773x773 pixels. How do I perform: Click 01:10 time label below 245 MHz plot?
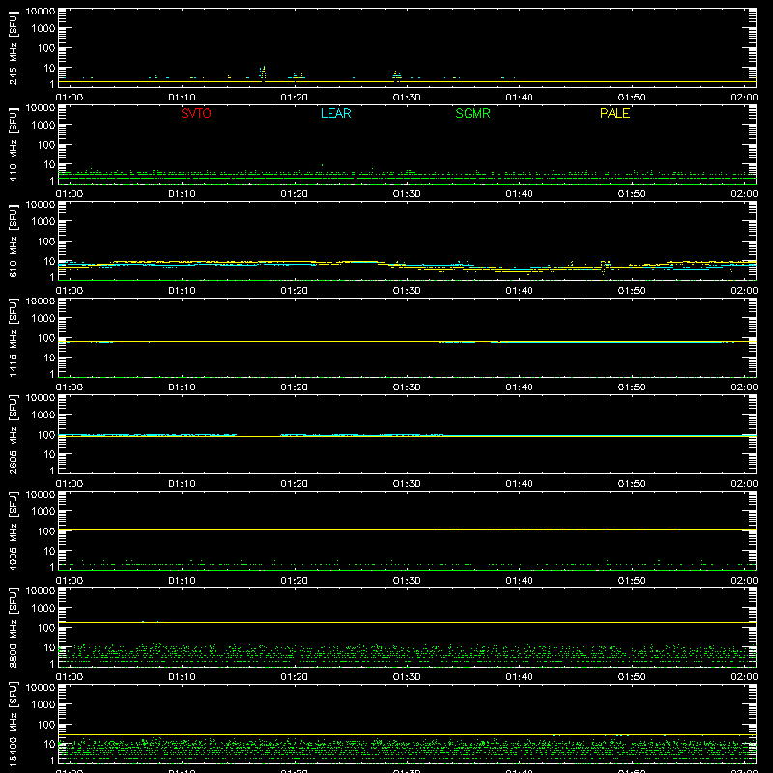coord(182,98)
